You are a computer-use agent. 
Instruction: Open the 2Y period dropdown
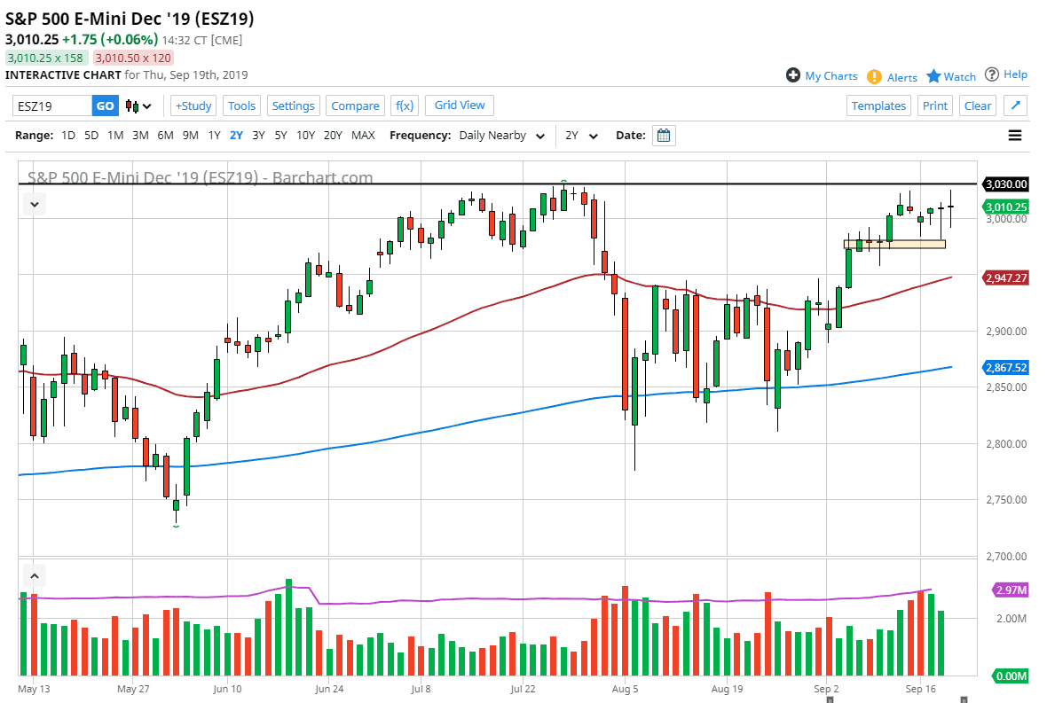pos(581,136)
